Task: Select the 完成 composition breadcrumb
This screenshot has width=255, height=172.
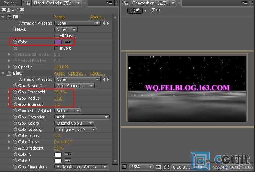Action: coord(135,11)
